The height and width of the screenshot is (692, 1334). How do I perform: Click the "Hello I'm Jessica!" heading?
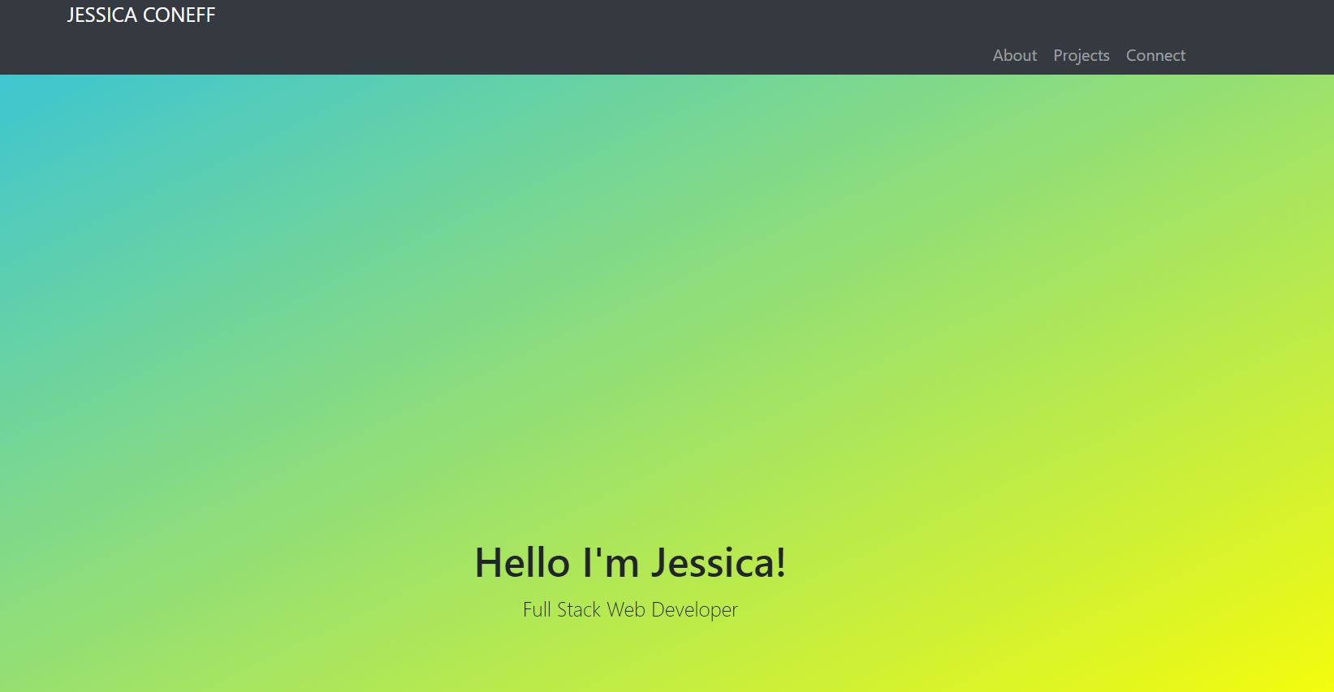coord(630,562)
